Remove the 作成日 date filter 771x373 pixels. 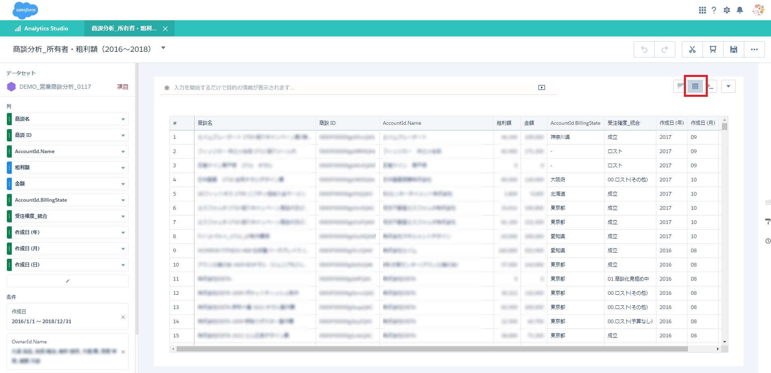123,317
